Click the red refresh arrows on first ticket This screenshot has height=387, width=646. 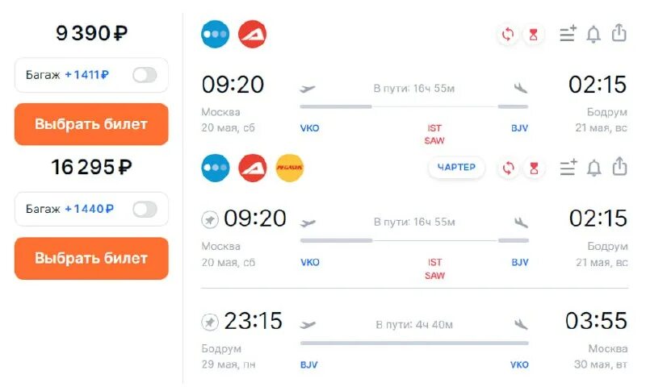[508, 34]
